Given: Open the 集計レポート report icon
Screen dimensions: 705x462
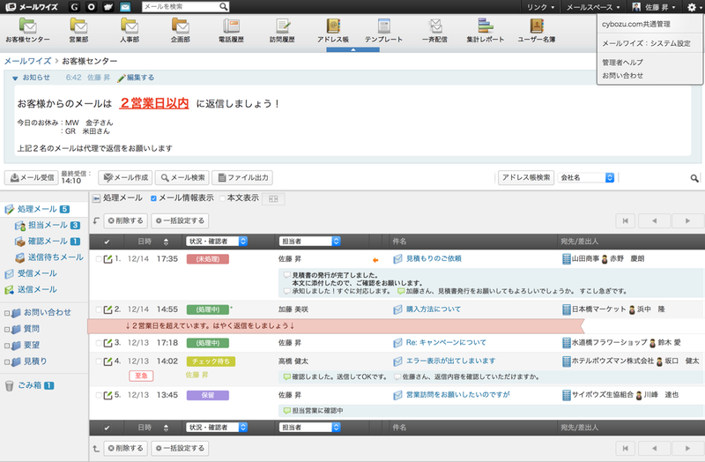Looking at the screenshot, I should 486,30.
